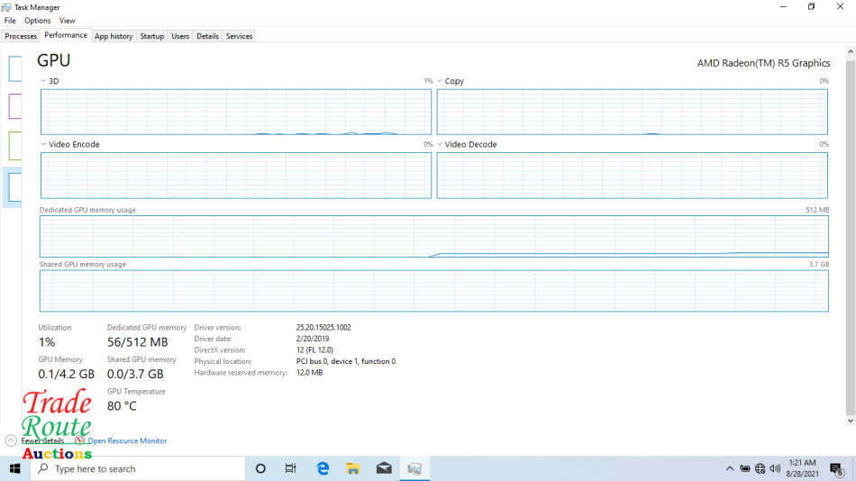Screen dimensions: 856x481
Task: Select the green graph thumbnail in sidebar
Action: [14, 146]
